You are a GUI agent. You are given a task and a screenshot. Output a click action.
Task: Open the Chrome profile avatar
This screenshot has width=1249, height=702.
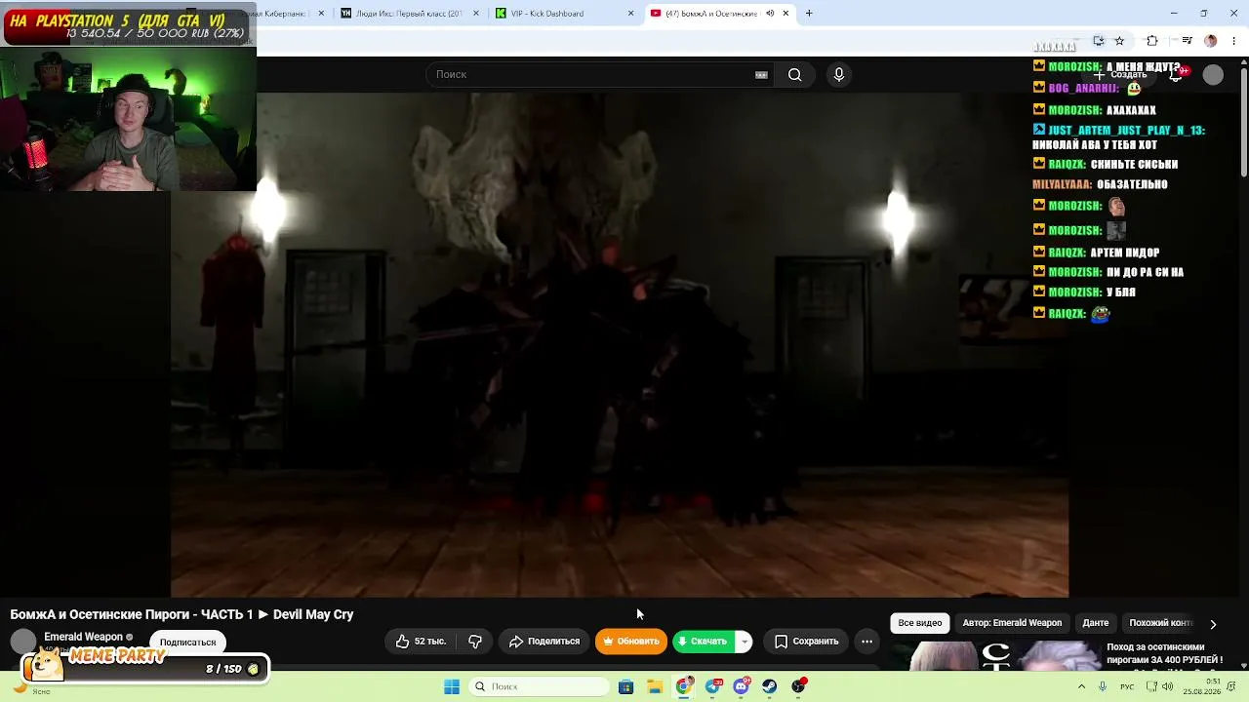(1211, 41)
